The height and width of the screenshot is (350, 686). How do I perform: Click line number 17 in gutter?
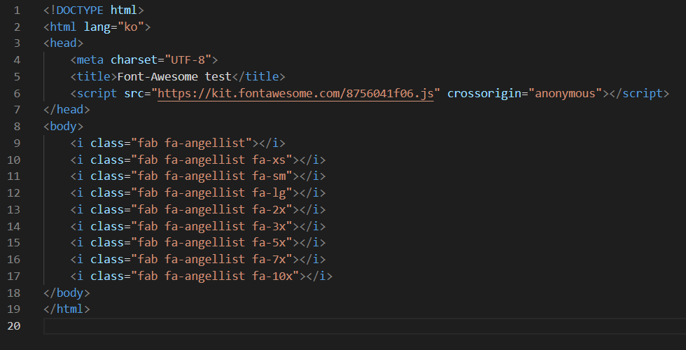(13, 276)
